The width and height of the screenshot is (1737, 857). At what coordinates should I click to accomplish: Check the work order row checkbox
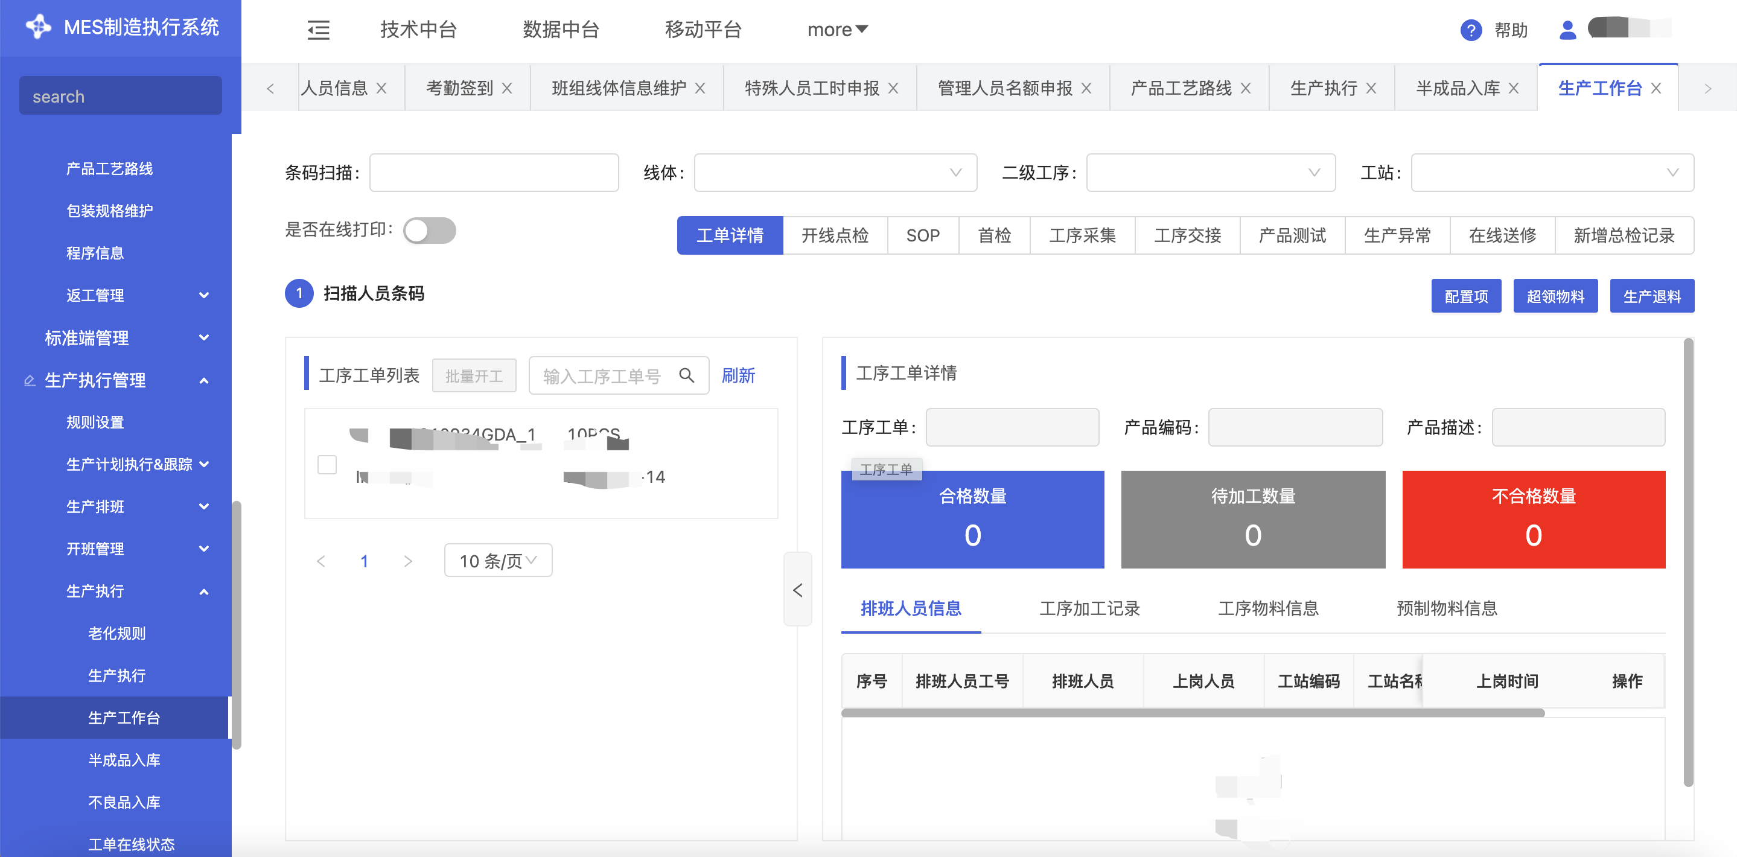327,465
